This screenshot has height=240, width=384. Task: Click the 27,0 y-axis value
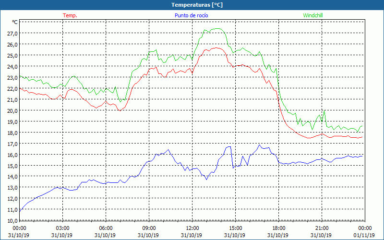(x=12, y=34)
